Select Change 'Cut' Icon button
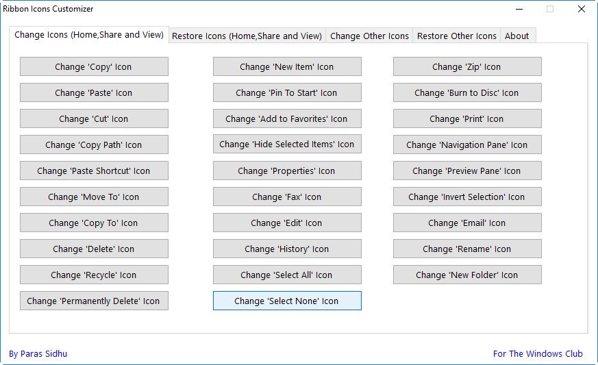 pos(94,118)
